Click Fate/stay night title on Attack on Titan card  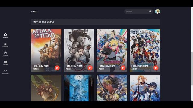[41, 66]
